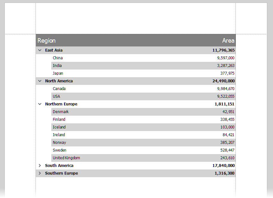Click Sweden's area value 528,447
The width and height of the screenshot is (273, 198).
coord(227,150)
